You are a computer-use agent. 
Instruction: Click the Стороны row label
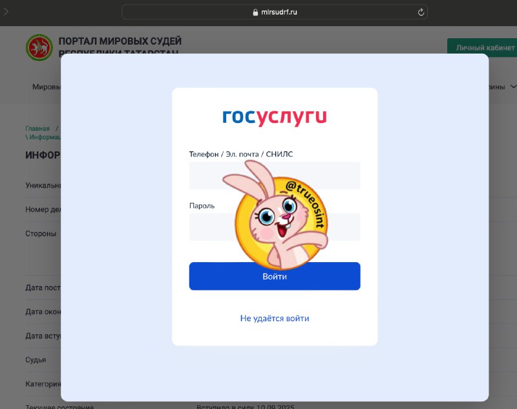(x=41, y=234)
